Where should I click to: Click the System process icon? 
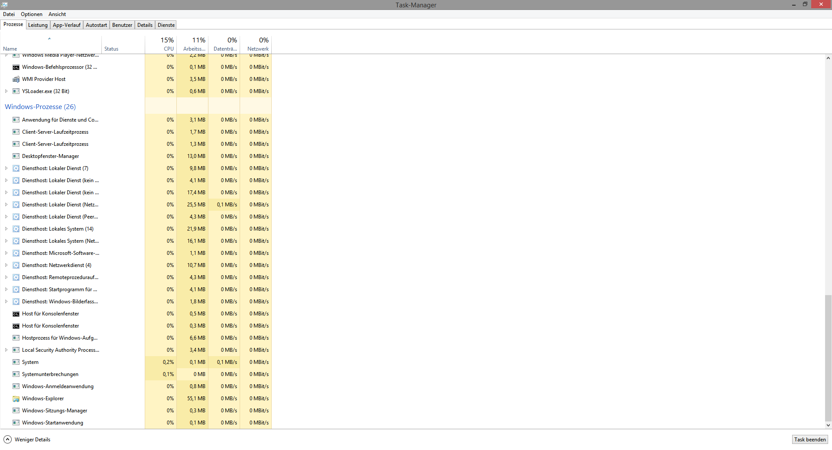pos(16,362)
